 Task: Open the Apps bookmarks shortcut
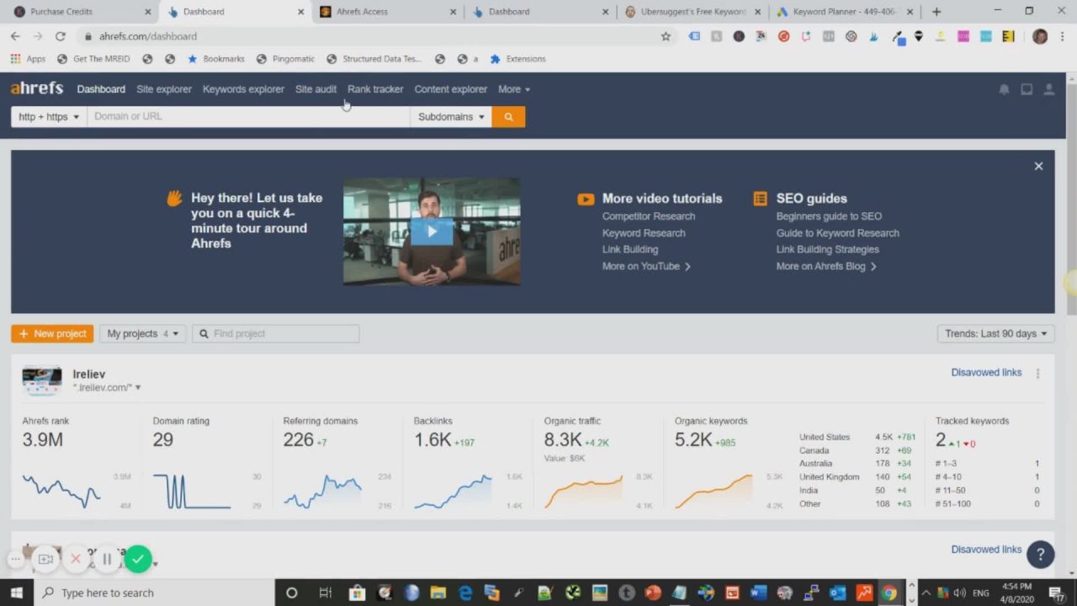tap(28, 59)
